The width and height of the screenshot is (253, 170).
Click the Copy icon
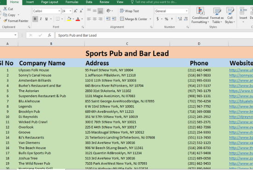tap(5, 15)
